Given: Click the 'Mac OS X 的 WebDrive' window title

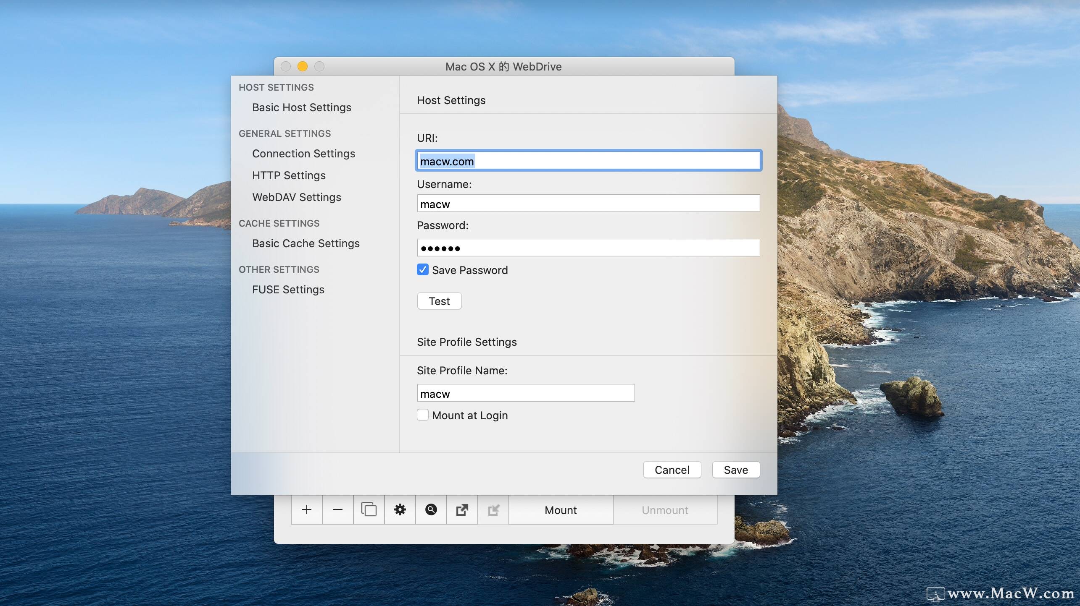Looking at the screenshot, I should click(503, 67).
